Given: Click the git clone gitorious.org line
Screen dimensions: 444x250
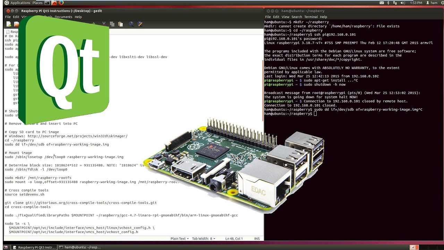Looking at the screenshot, I should coord(81,203).
